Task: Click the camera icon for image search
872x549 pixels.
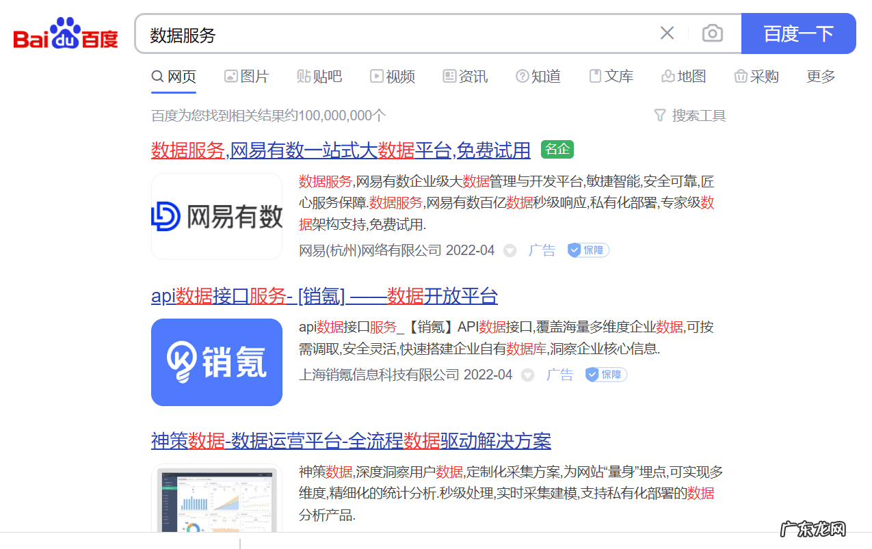Action: pos(712,33)
